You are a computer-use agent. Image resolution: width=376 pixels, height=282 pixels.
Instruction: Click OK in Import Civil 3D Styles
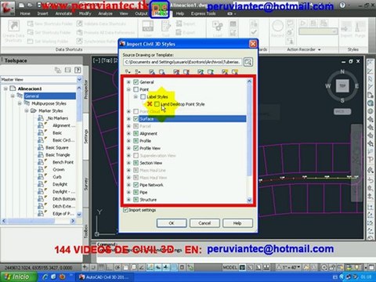pos(172,223)
